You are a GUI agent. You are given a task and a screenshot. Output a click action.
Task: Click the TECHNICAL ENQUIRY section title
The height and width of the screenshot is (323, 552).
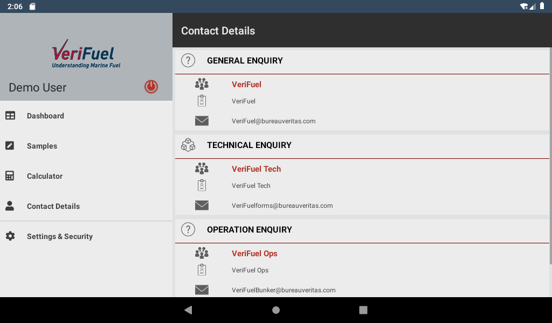click(249, 145)
